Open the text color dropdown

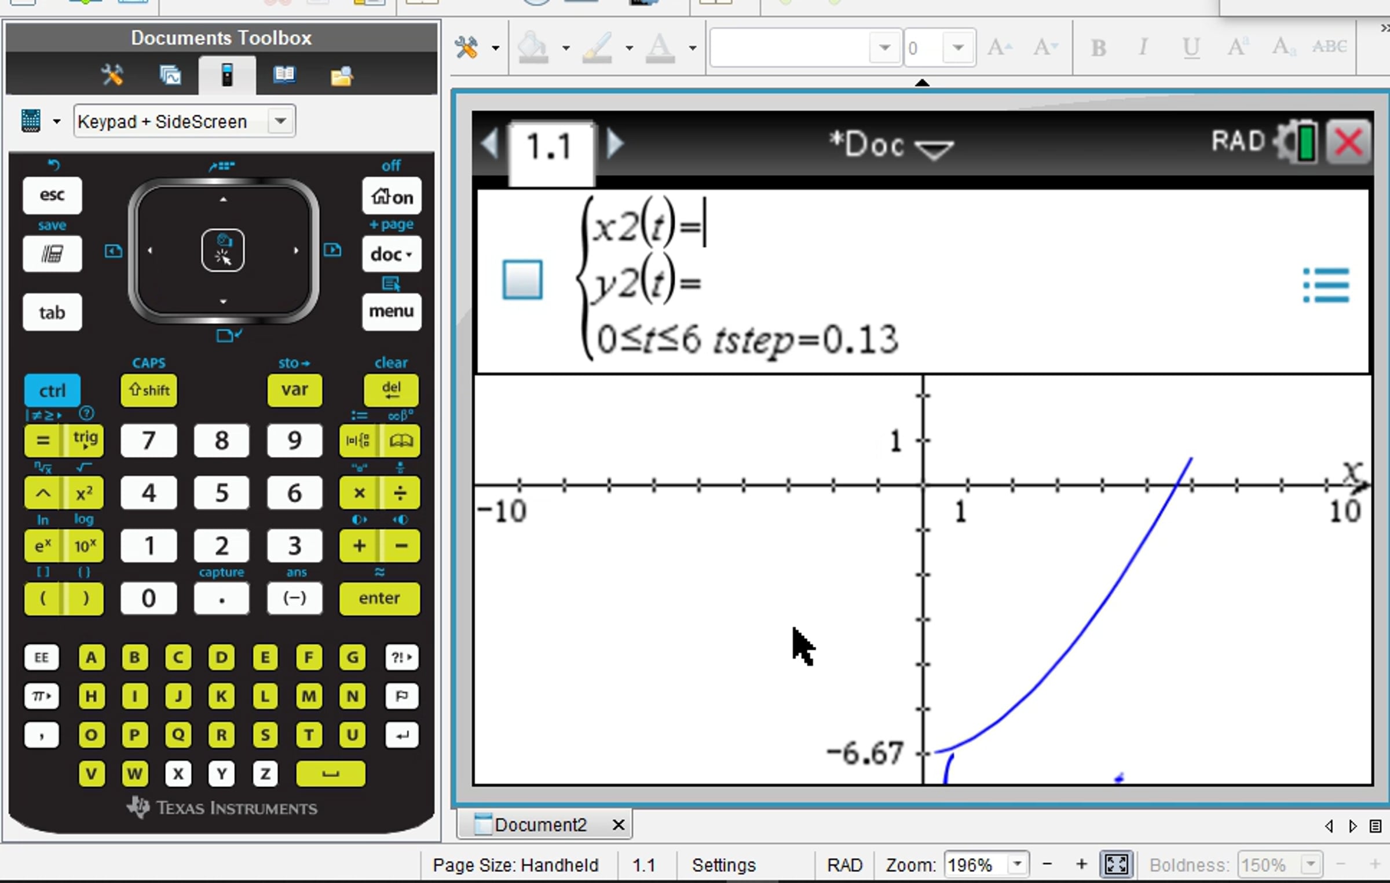tap(693, 48)
